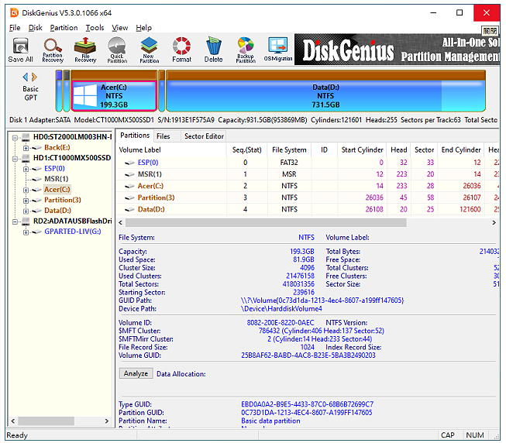Expand the GPARTED-LIV(G:) tree node

click(x=26, y=232)
